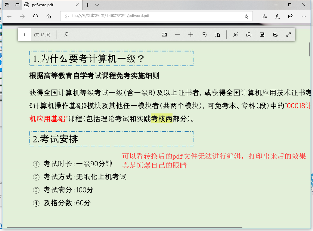Click the heading '1.为什么要考计算机一级?'
Viewport: 313px width, 231px height.
pyautogui.click(x=88, y=59)
